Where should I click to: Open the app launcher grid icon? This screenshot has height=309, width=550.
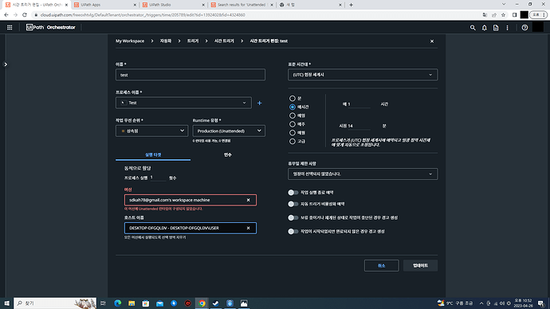pyautogui.click(x=10, y=27)
